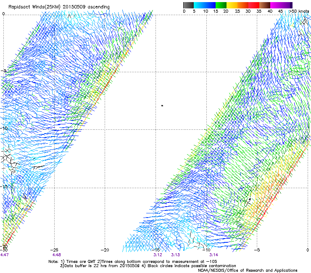This screenshot has width=311, height=273.
Task: Click the 'Note: 1) Times are GMT' footnote line
Action: pyautogui.click(x=132, y=262)
